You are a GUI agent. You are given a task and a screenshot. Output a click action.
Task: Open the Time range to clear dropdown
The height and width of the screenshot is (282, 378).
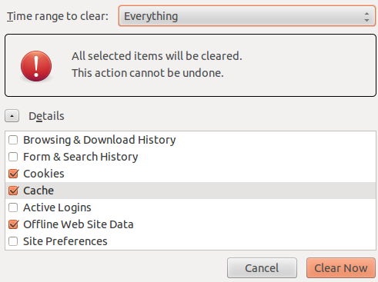[247, 16]
